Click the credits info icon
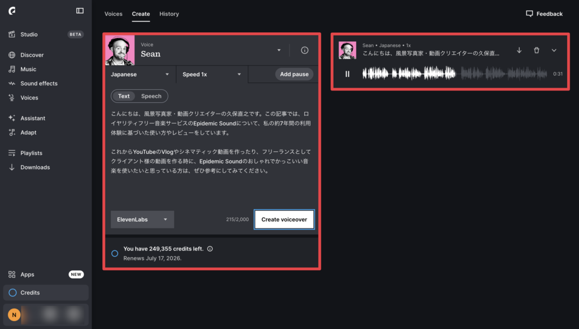 [x=210, y=249]
